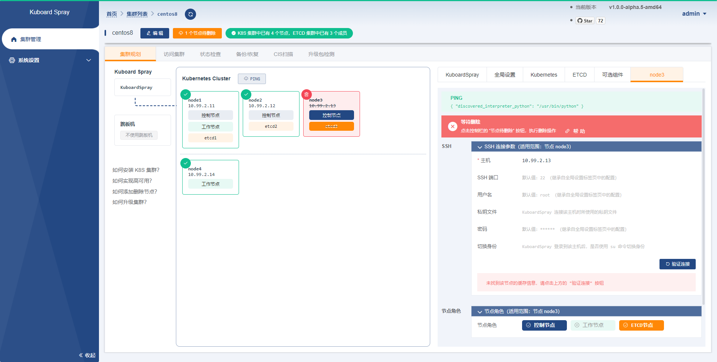Open the 首页 breadcrumb link
This screenshot has width=717, height=362.
(x=112, y=14)
